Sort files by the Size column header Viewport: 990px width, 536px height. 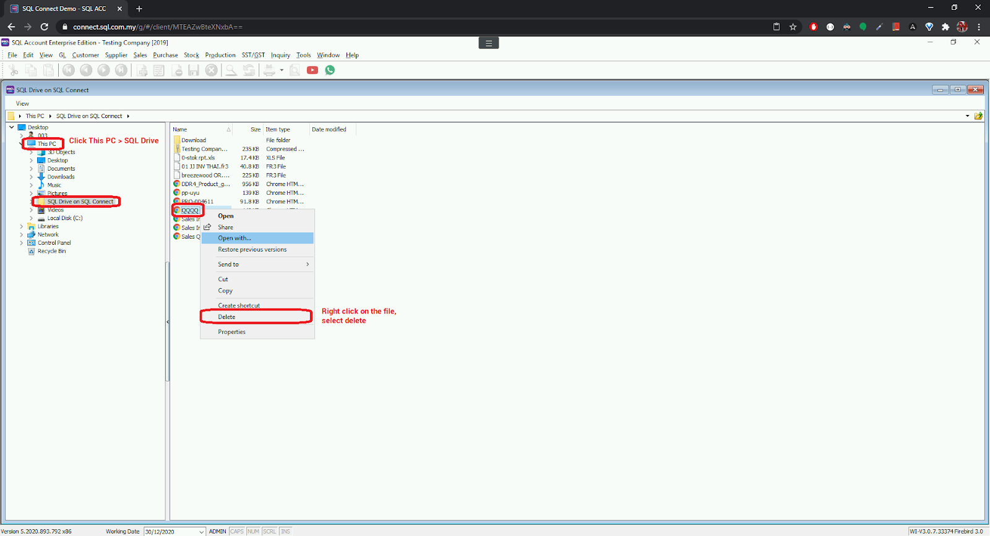tap(255, 130)
